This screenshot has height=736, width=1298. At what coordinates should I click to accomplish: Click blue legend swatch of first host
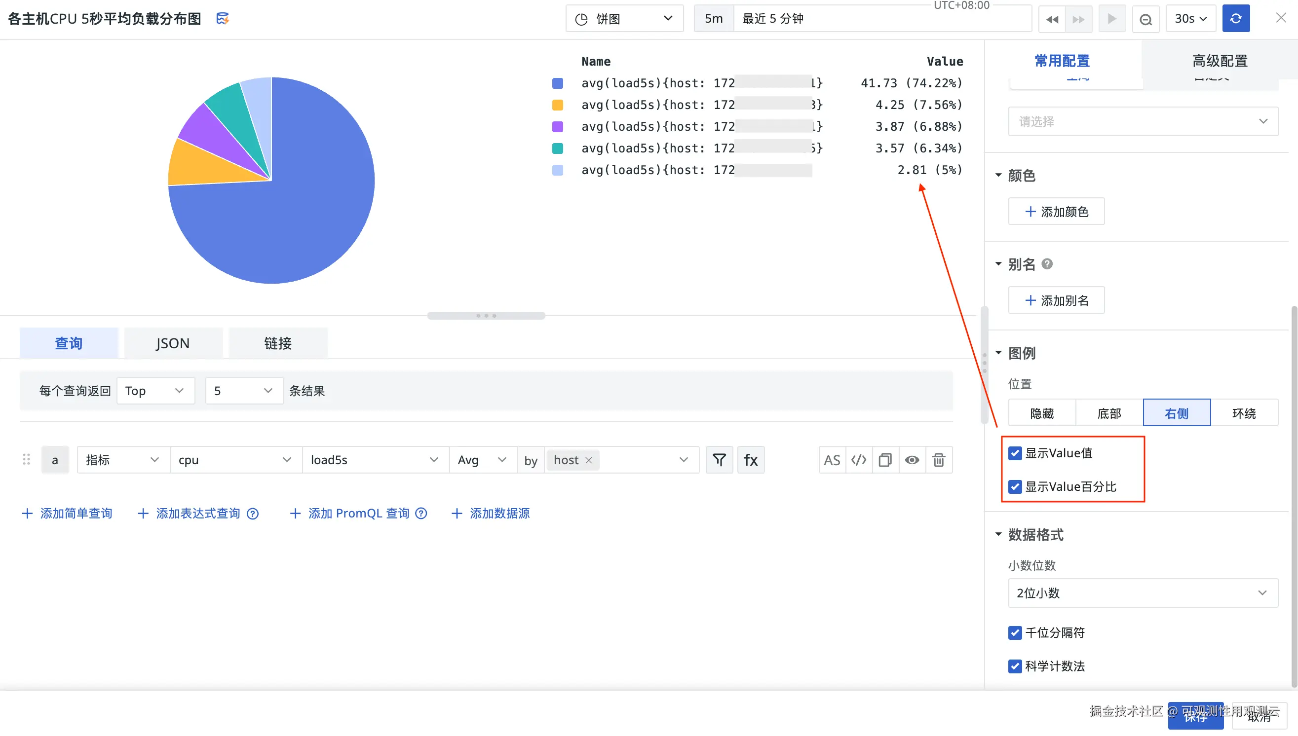click(x=557, y=83)
